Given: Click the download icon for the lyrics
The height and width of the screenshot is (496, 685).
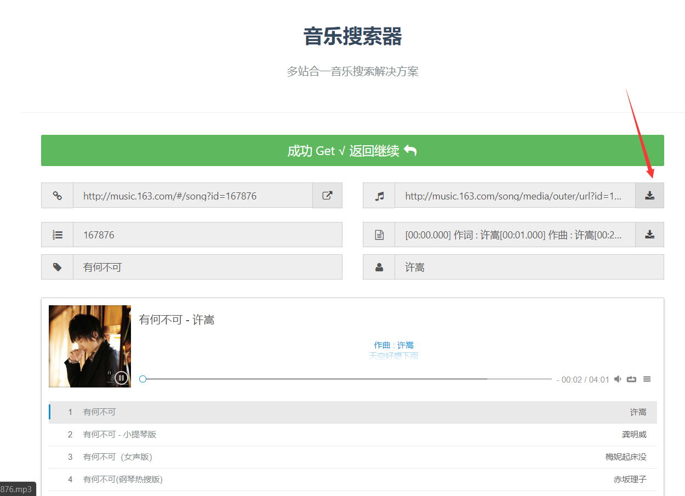Looking at the screenshot, I should coord(649,235).
